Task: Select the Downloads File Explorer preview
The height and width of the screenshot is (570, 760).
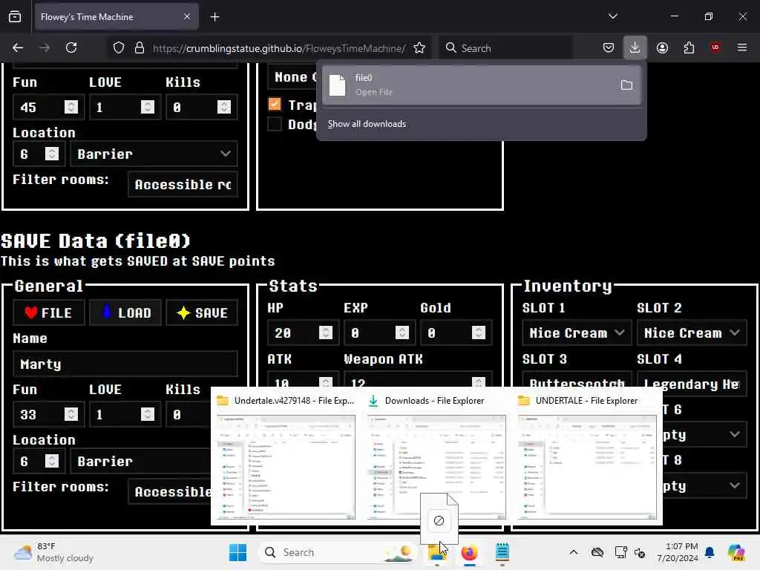Action: click(436, 458)
